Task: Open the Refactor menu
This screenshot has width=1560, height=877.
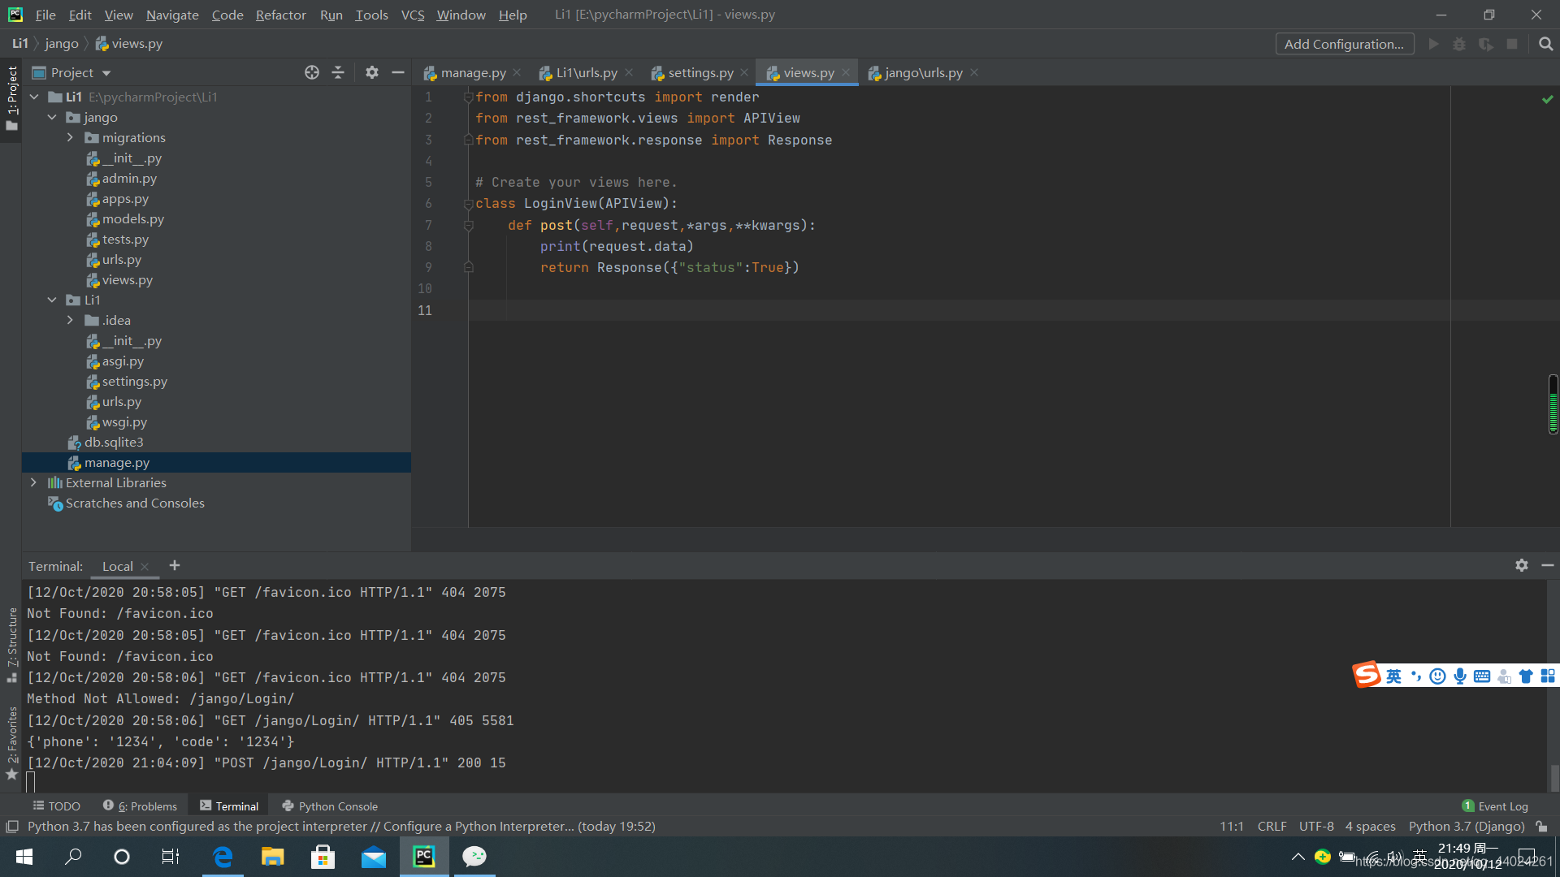Action: (280, 15)
